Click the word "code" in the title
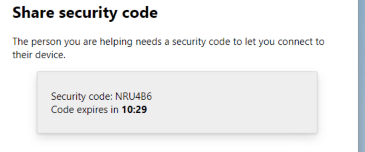365x152 pixels. click(140, 13)
